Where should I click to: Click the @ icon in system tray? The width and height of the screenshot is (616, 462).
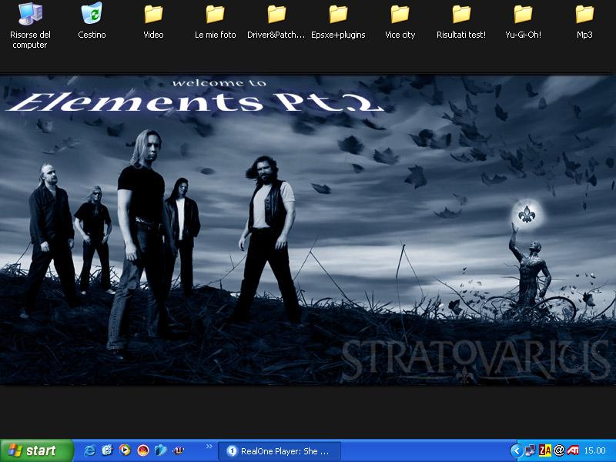(559, 450)
